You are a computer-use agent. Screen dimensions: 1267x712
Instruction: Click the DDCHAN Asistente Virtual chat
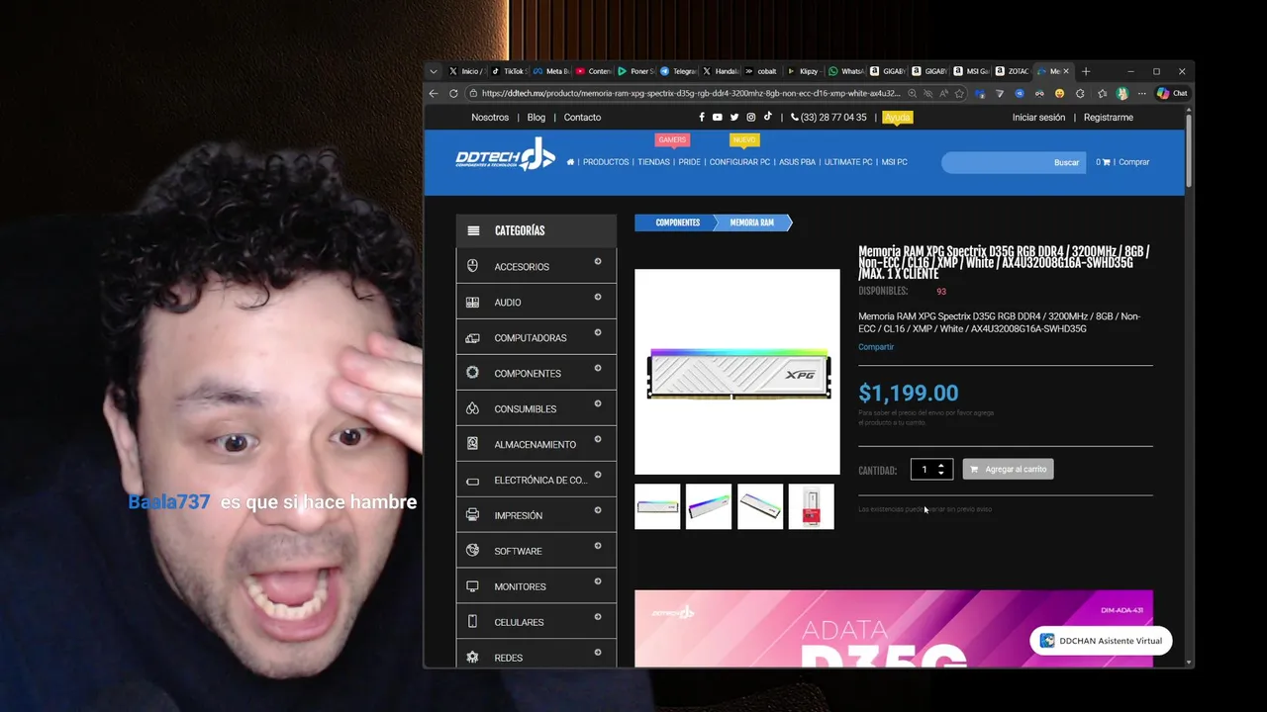click(1101, 641)
